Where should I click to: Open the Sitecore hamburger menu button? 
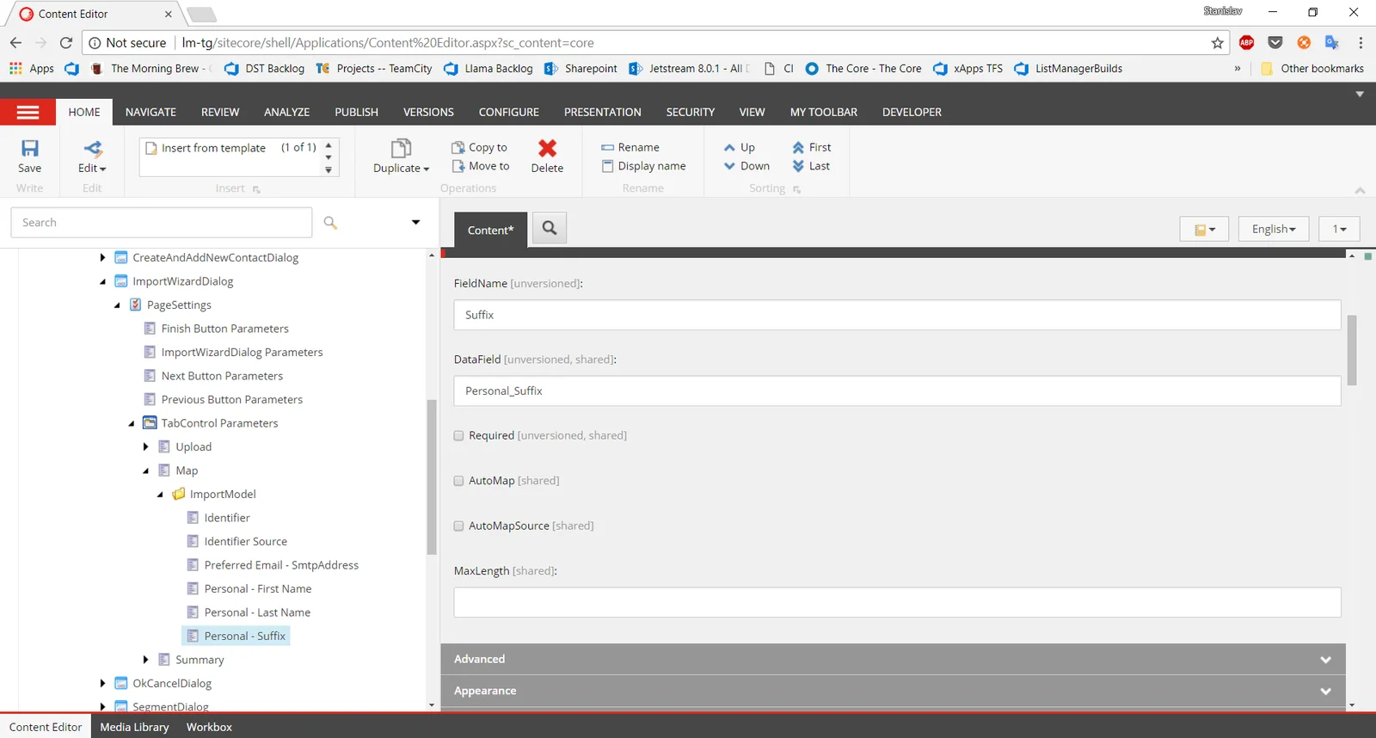pos(28,112)
